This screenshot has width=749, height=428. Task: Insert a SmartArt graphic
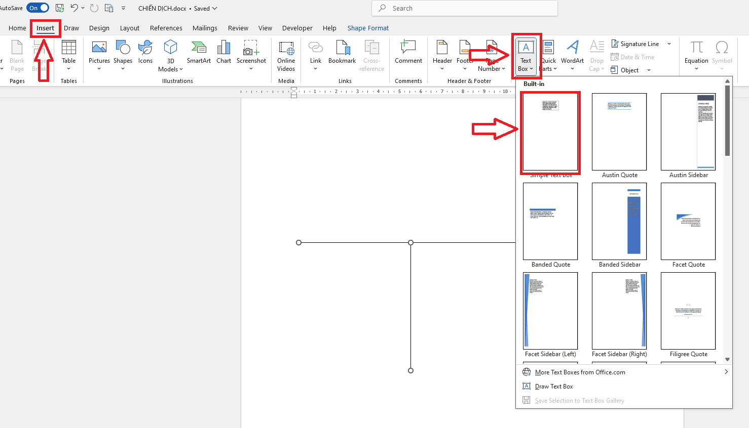(199, 53)
